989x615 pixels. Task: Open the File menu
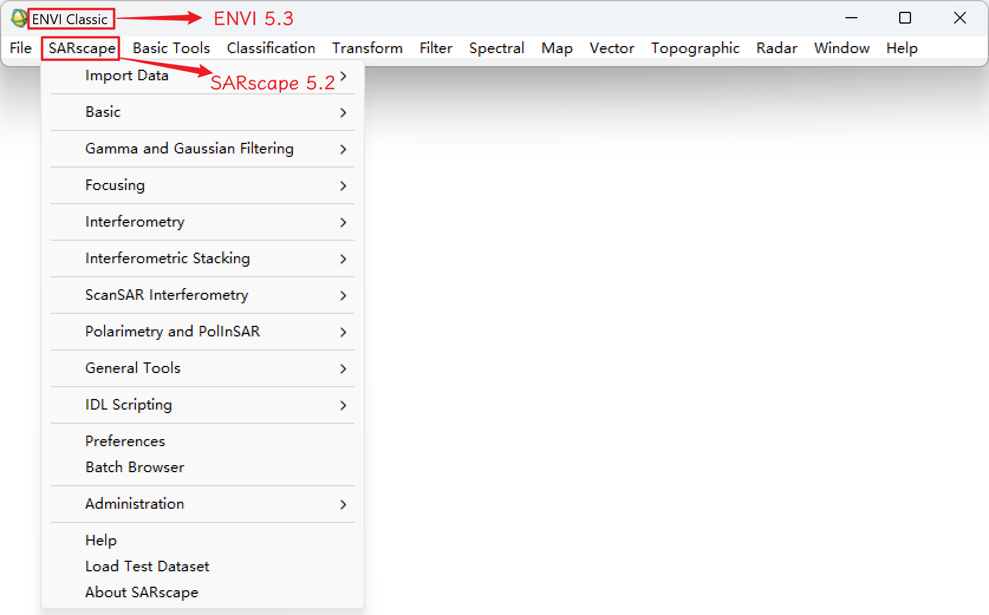point(21,48)
